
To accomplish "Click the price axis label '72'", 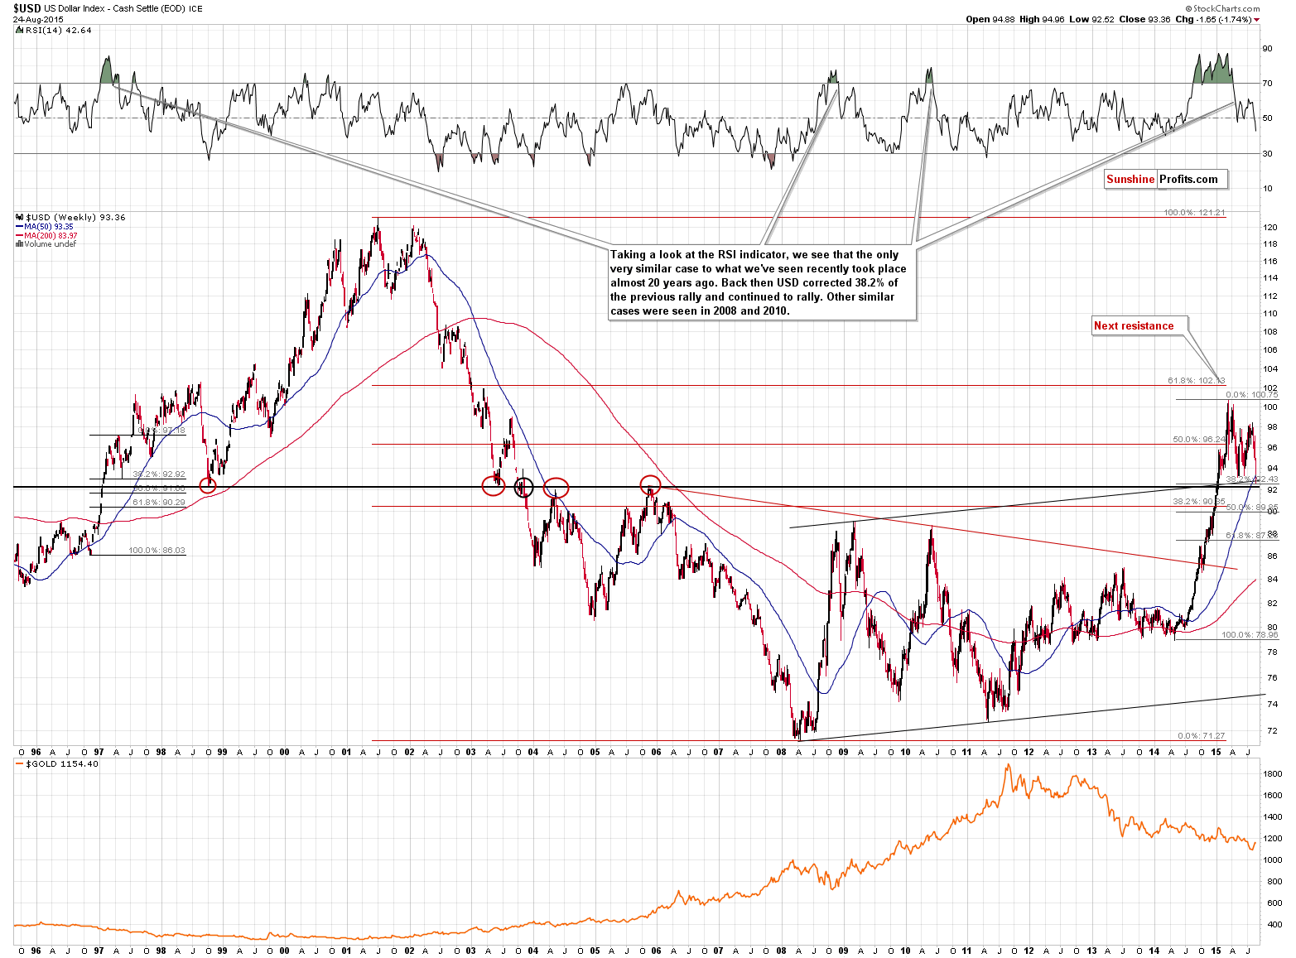I will pyautogui.click(x=1271, y=731).
